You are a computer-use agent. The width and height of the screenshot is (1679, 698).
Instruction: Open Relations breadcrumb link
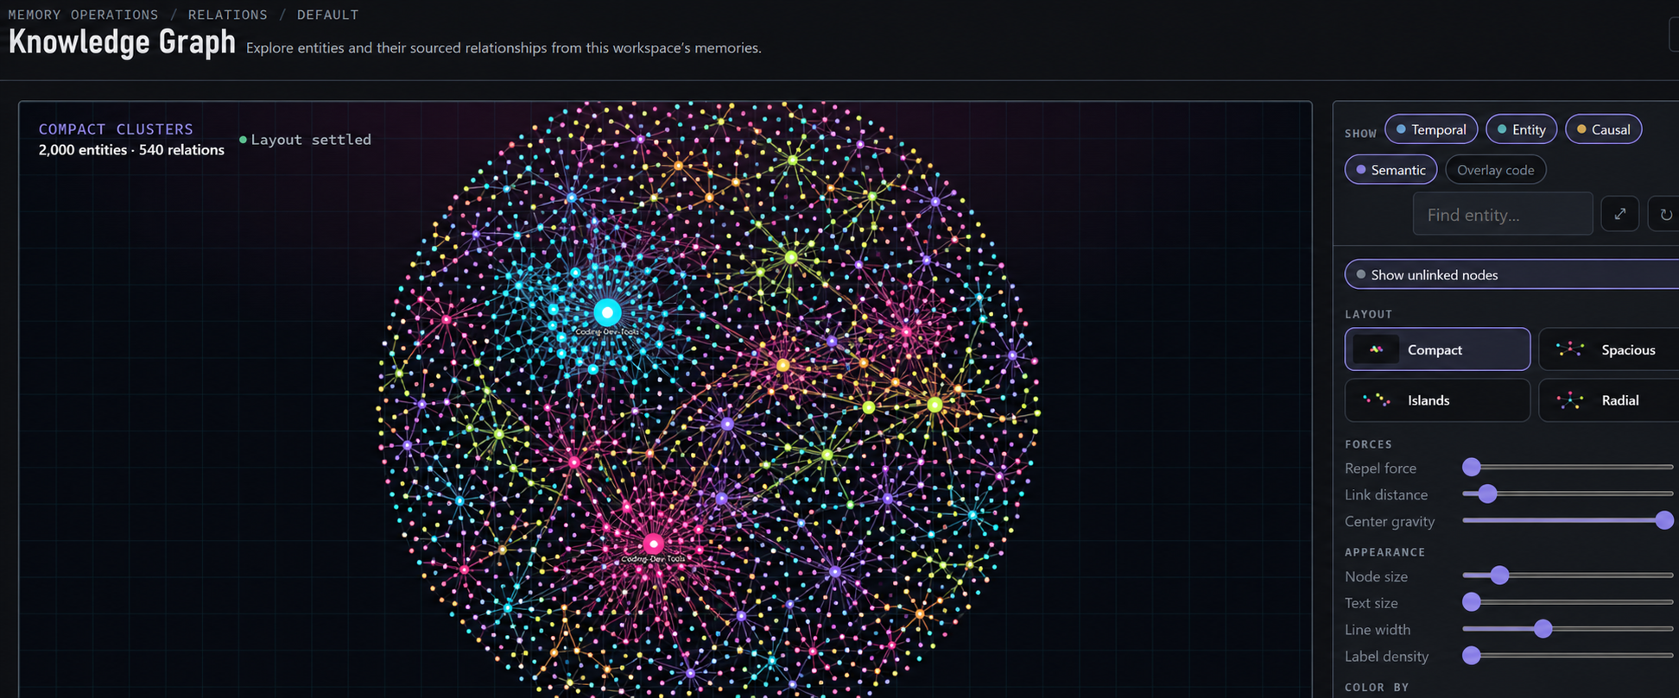coord(228,15)
